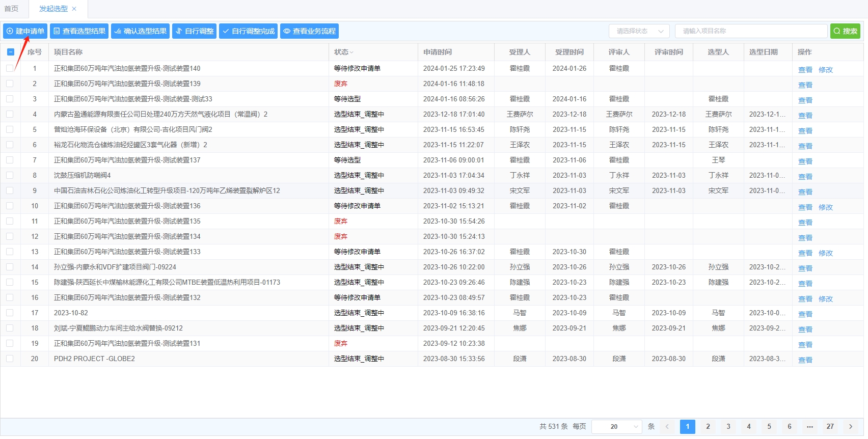Close the 发起选型 tab with X icon
The width and height of the screenshot is (868, 439).
click(74, 9)
